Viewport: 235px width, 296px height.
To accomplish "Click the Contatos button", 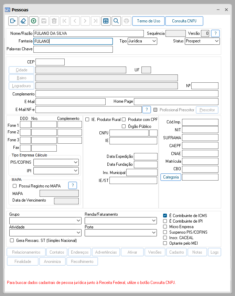I will point(57,252).
